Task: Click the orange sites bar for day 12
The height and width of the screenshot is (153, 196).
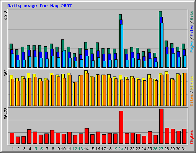Action: click(76, 94)
